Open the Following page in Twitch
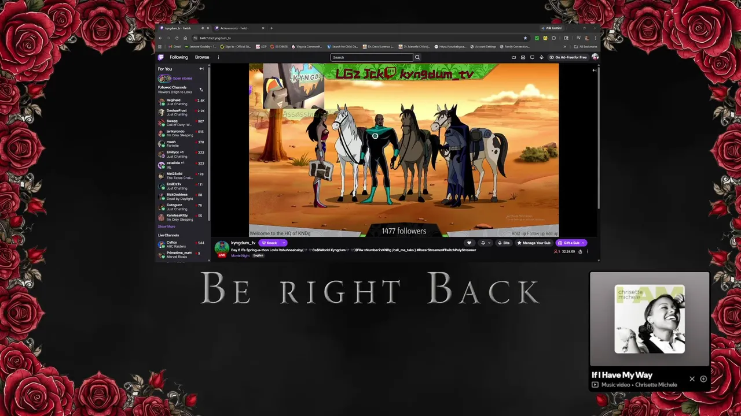Image resolution: width=741 pixels, height=416 pixels. (178, 57)
